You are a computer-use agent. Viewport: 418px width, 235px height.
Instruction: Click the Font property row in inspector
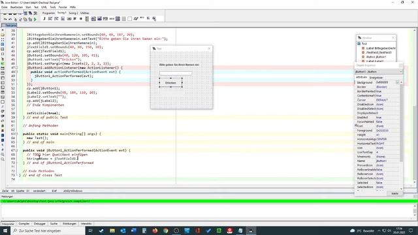(x=378, y=126)
